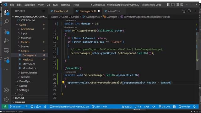The height and width of the screenshot is (113, 201).
Task: Open the Remote Explorer view
Action: pos(6,51)
